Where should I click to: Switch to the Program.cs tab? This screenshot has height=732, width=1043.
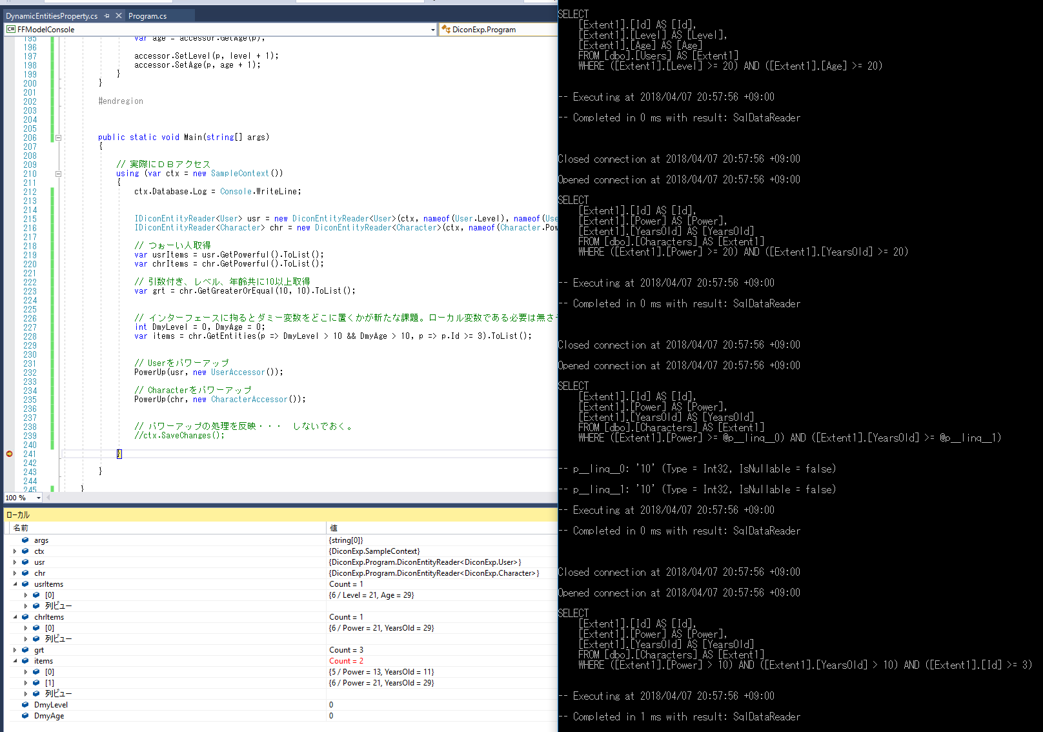tap(147, 15)
